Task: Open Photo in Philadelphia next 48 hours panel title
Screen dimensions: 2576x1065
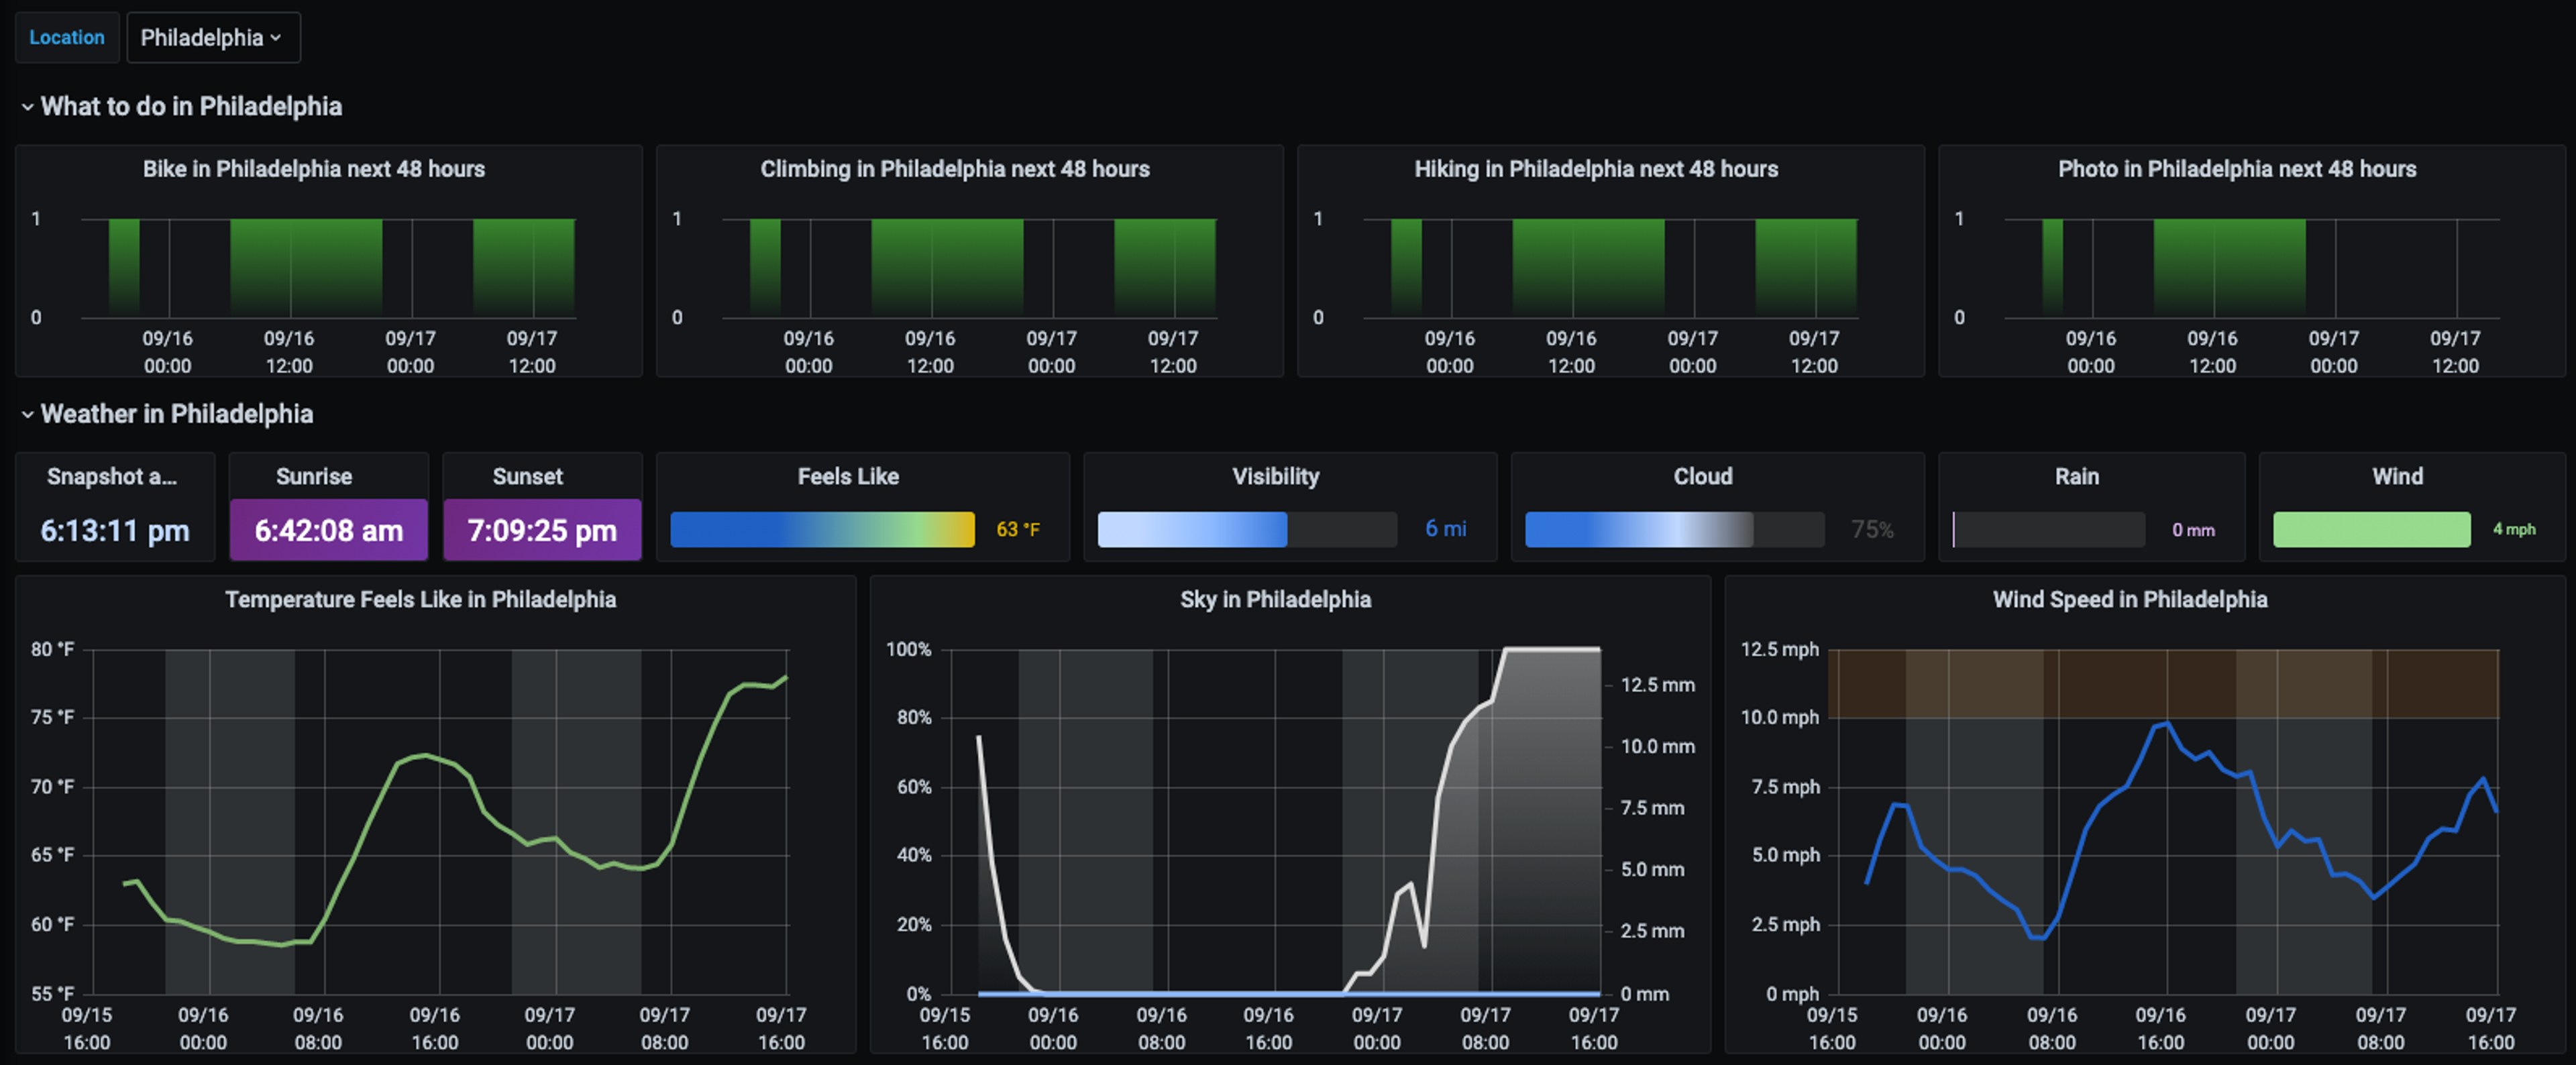Action: (x=2237, y=169)
